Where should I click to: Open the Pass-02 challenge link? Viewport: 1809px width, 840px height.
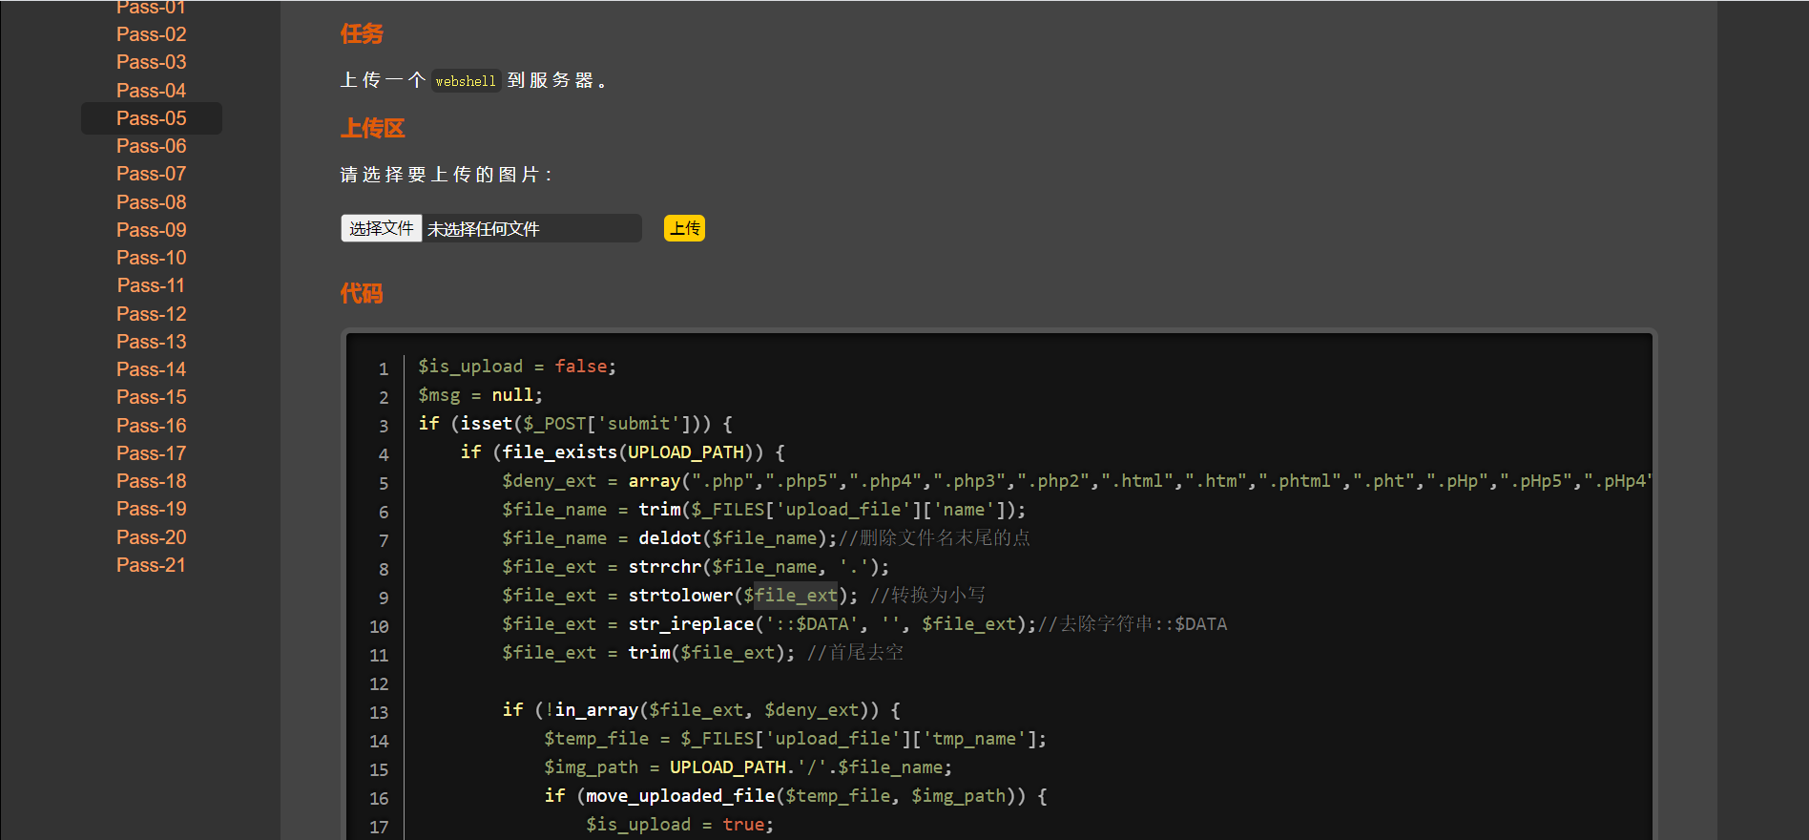coord(151,34)
